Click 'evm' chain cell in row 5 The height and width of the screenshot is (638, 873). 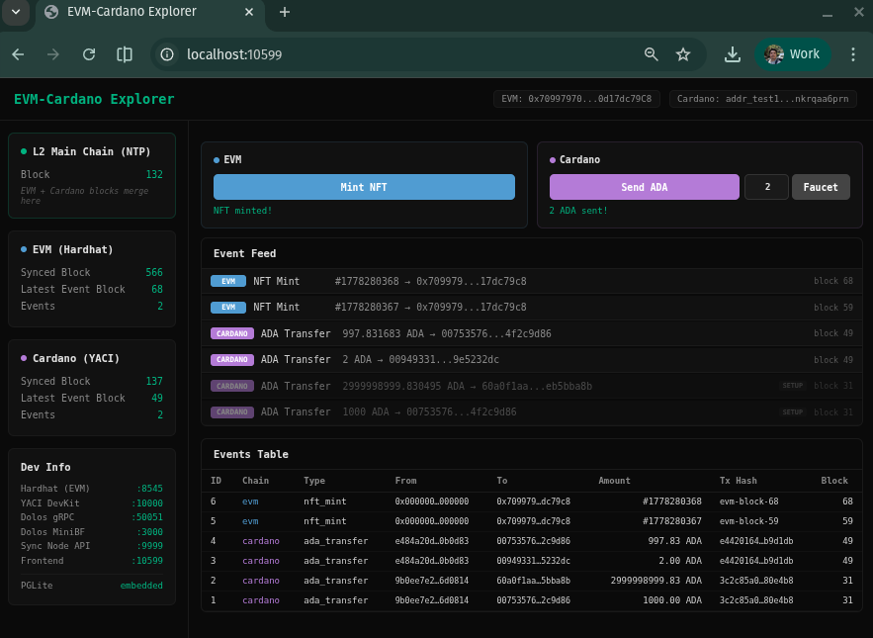250,521
